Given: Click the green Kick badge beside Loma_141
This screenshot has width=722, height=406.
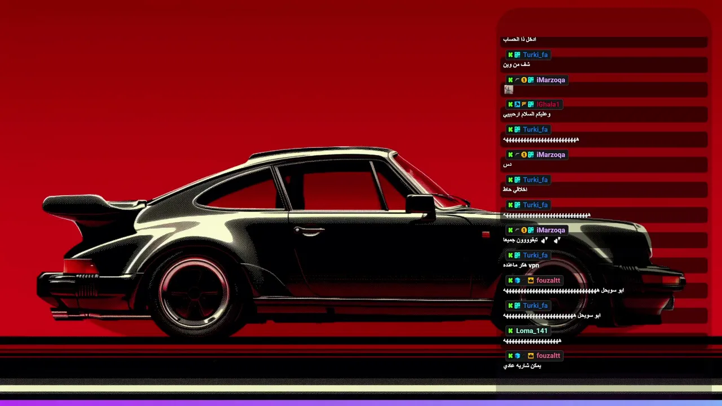Looking at the screenshot, I should click(510, 331).
